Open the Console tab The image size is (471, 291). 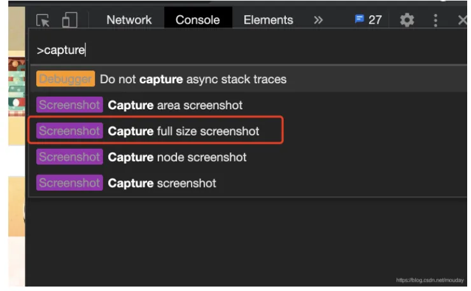197,20
